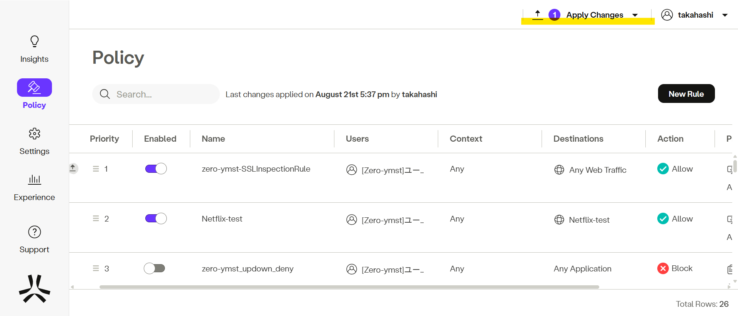Viewport: 738px width, 316px height.
Task: Open the Experience chart icon
Action: click(35, 179)
